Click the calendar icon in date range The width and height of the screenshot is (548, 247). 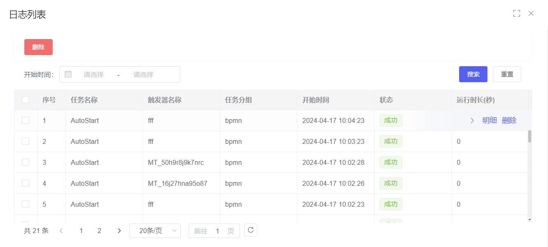[x=68, y=74]
